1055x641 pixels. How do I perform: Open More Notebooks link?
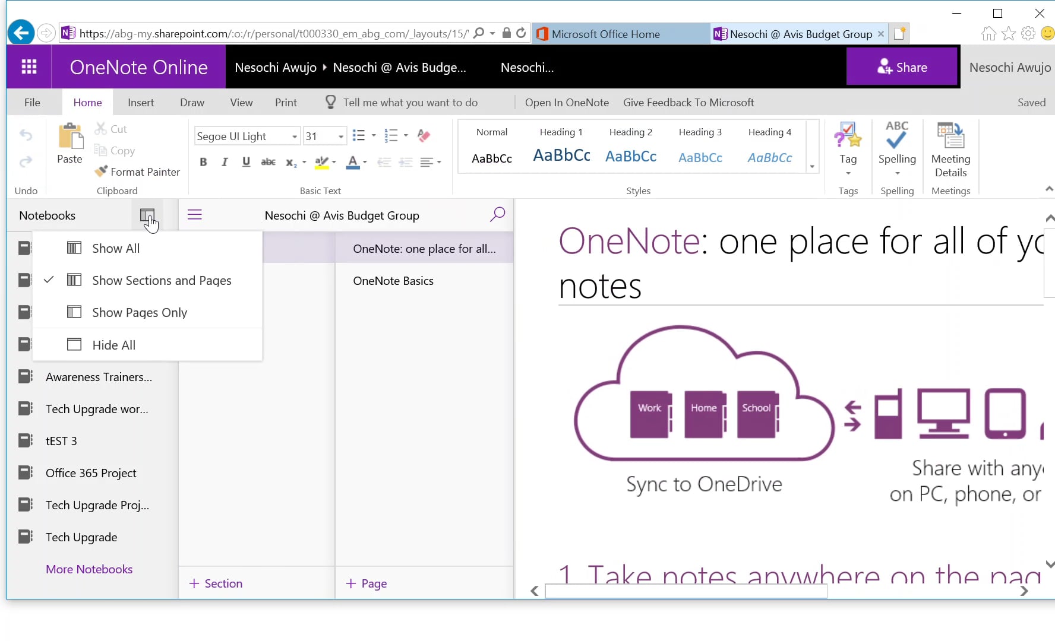click(89, 569)
